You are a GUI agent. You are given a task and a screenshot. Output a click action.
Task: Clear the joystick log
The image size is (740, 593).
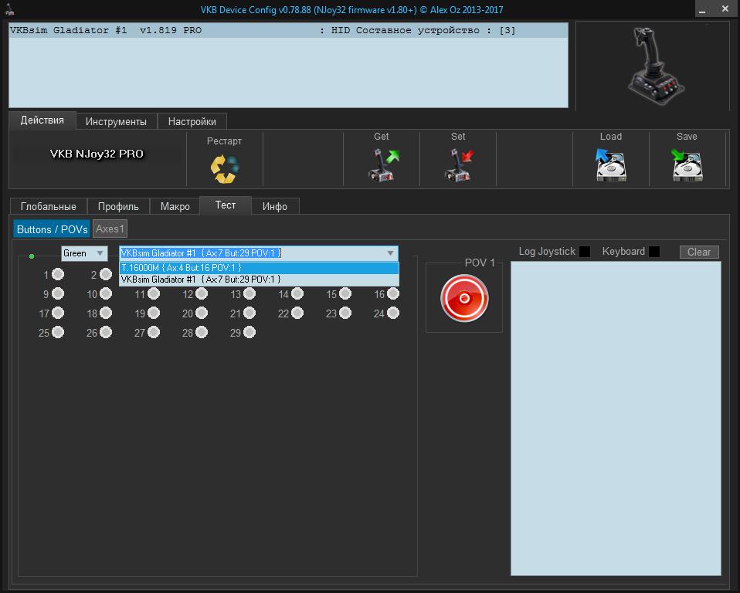tap(699, 252)
